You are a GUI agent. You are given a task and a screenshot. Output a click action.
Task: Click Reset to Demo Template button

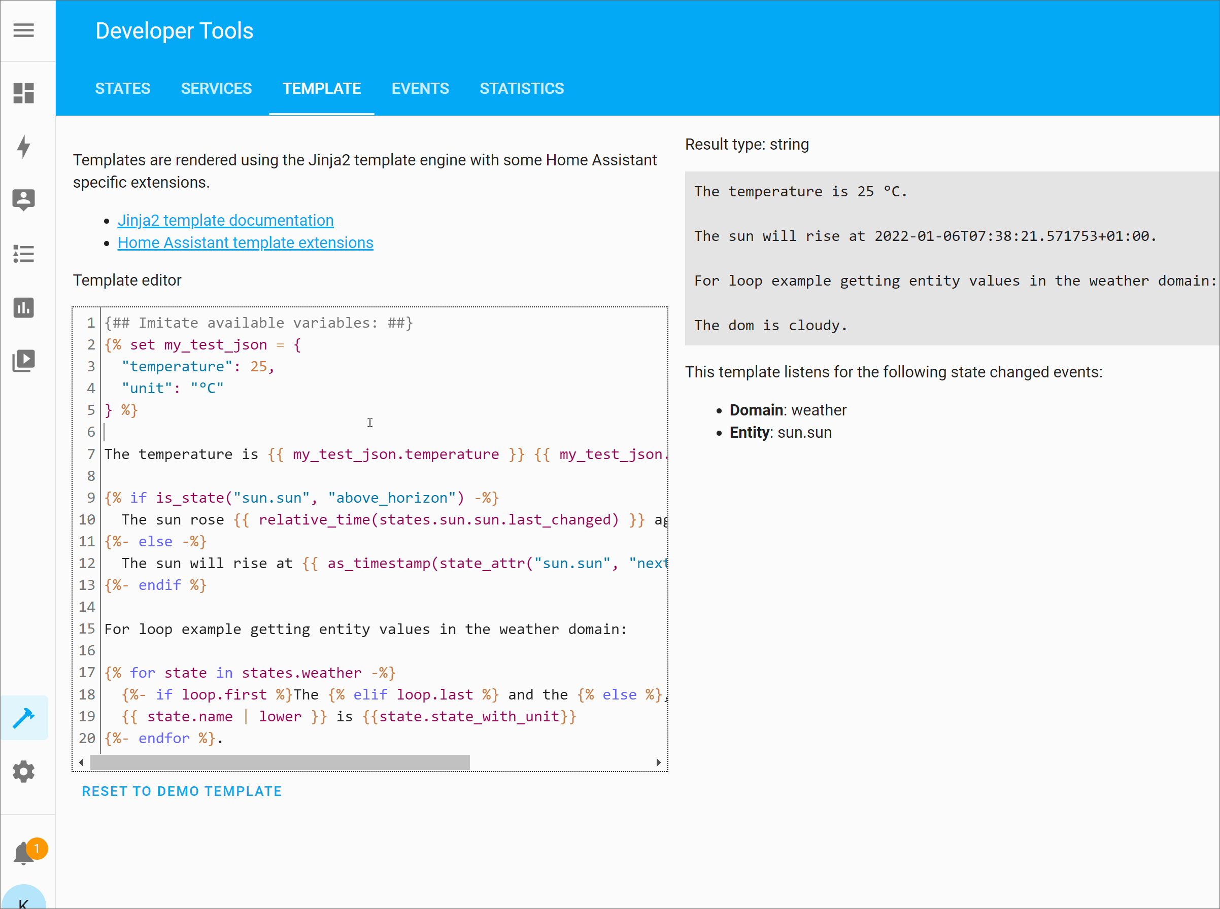click(x=182, y=791)
